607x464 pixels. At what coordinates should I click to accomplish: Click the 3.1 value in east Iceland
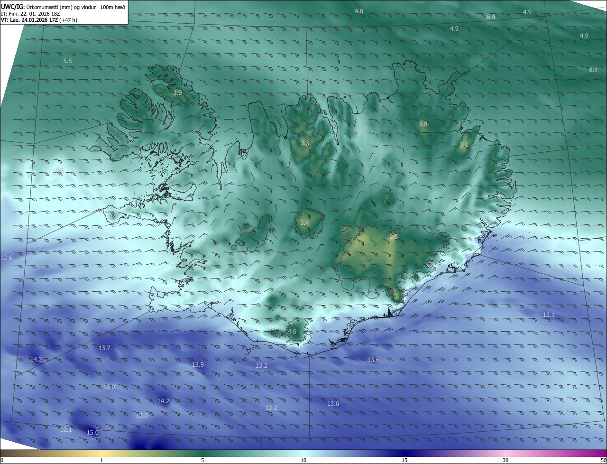pyautogui.click(x=464, y=144)
